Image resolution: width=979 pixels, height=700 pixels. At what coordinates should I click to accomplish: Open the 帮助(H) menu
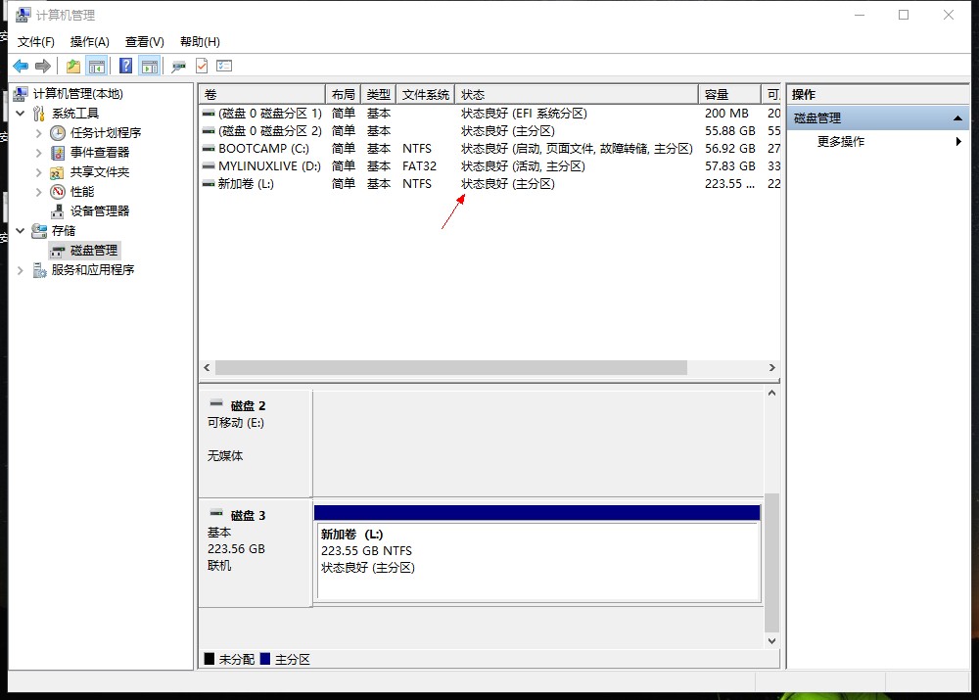click(200, 42)
